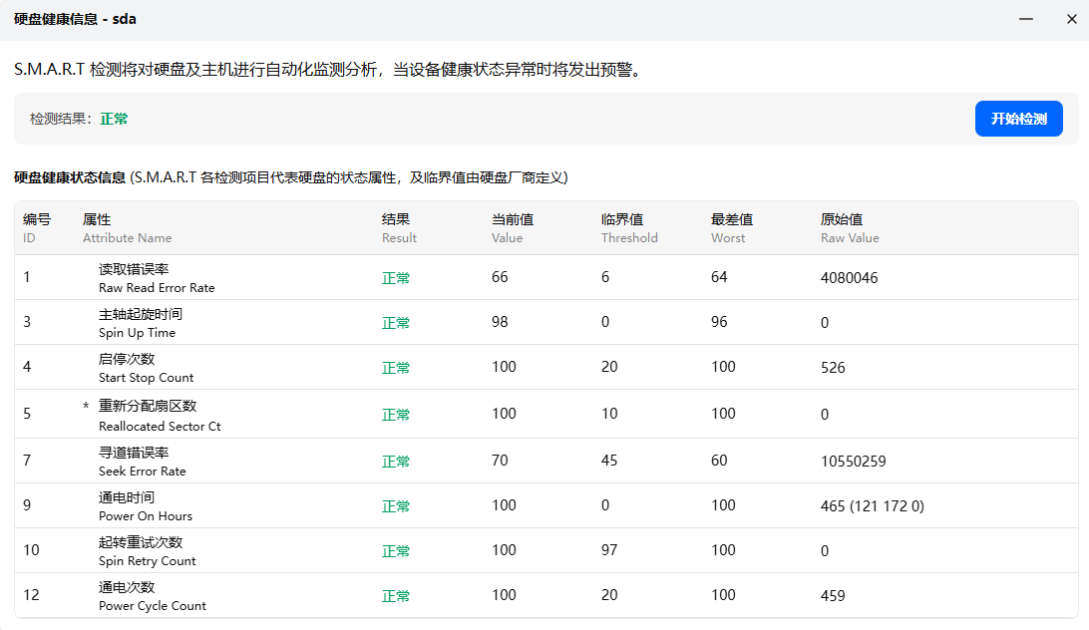Image resolution: width=1089 pixels, height=630 pixels.
Task: Click the 最差值 Worst column header
Action: [731, 227]
